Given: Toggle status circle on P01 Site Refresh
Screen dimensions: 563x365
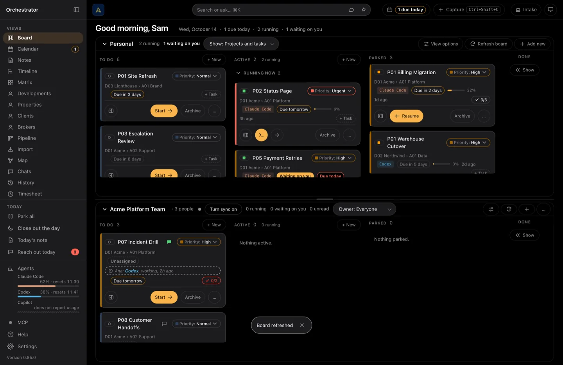Looking at the screenshot, I should (x=109, y=76).
